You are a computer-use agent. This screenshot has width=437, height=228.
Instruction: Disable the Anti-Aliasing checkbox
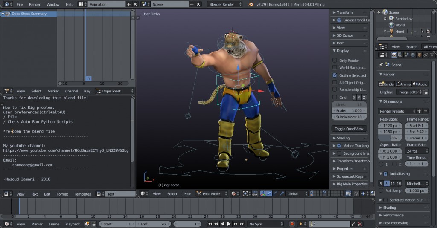point(385,173)
